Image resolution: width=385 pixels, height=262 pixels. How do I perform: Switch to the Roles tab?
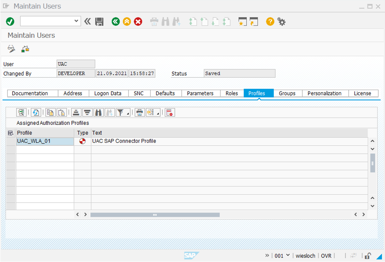pos(231,93)
